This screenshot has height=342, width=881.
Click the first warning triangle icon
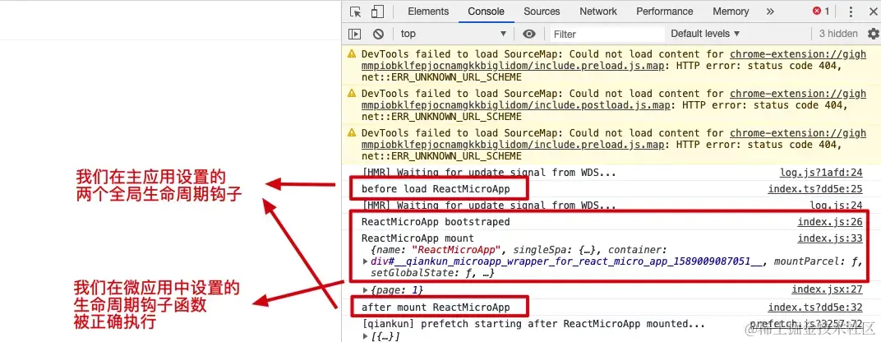point(352,54)
